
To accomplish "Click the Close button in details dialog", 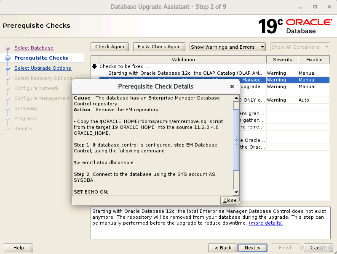I will coord(230,200).
